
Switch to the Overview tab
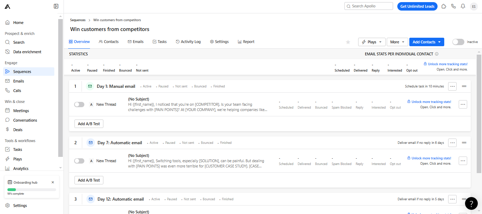pos(79,42)
